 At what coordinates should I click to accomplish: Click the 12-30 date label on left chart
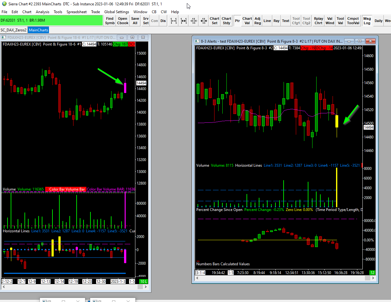[x=101, y=281]
